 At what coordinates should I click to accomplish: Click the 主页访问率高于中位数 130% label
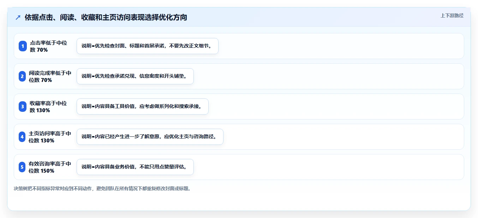[x=50, y=137]
